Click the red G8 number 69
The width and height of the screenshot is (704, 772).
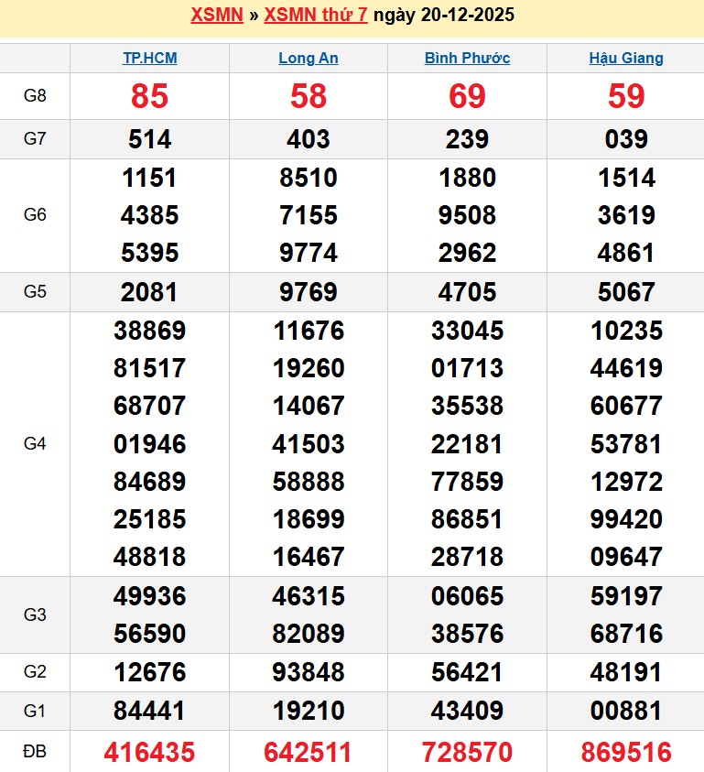point(467,96)
